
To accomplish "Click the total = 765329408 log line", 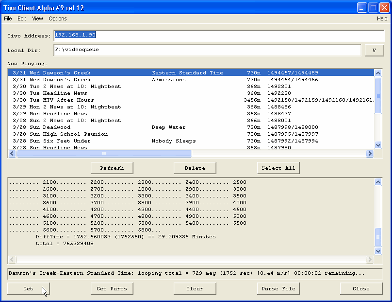I will (65, 243).
